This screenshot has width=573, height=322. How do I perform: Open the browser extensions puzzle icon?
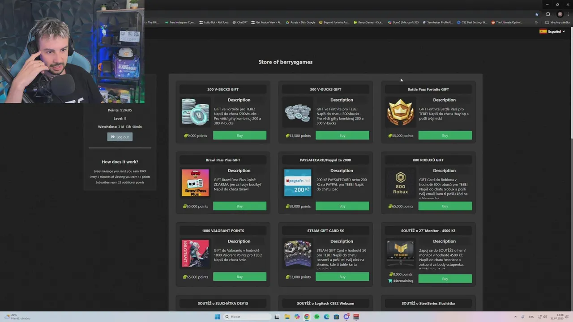(x=548, y=14)
